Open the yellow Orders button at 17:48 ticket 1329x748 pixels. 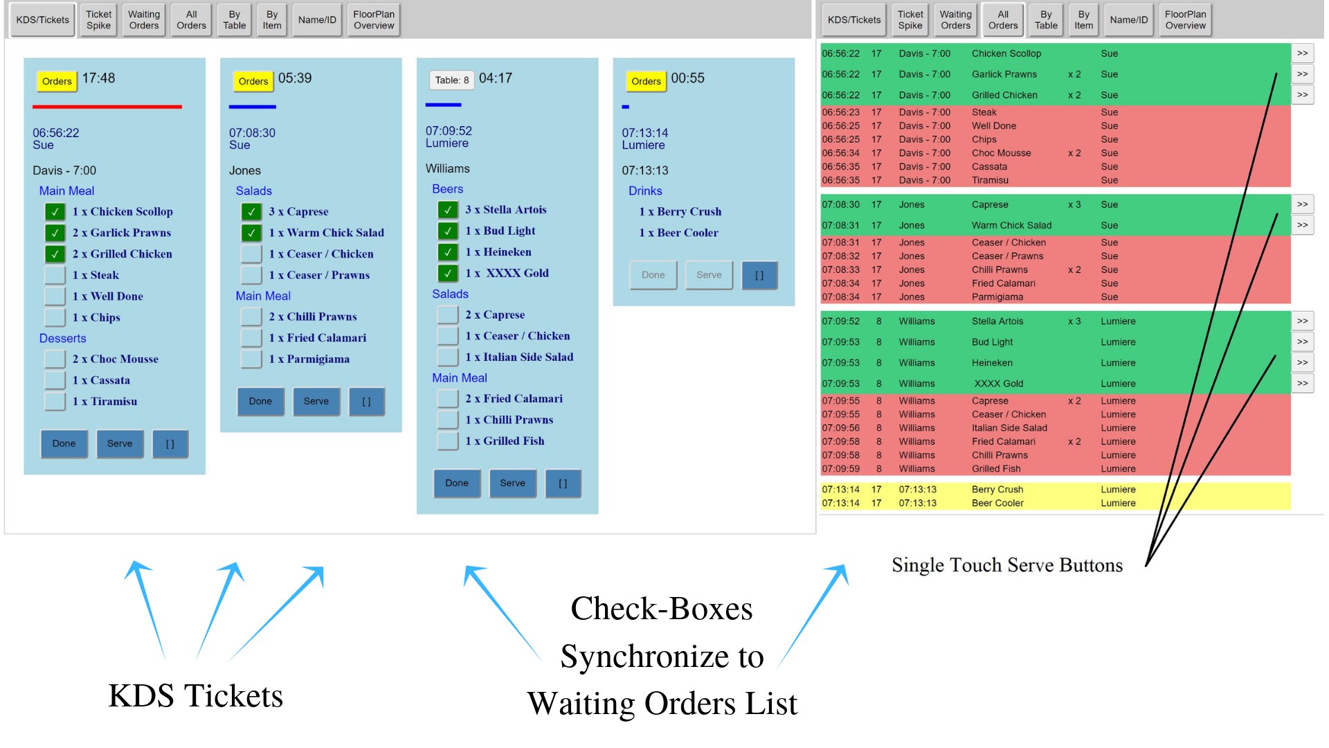click(x=57, y=81)
